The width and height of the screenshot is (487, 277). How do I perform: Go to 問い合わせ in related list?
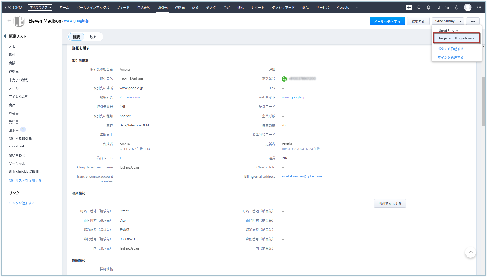[x=17, y=155]
